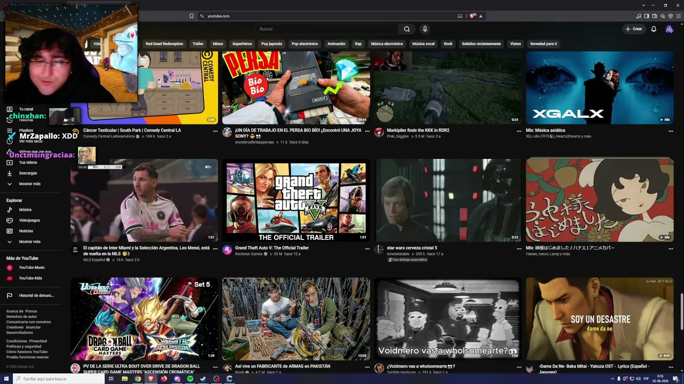The height and width of the screenshot is (384, 684).
Task: Open options menu for Grand Theft Auto V trailer
Action: click(367, 249)
